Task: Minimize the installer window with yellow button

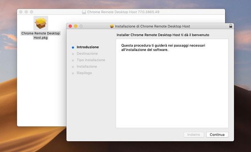Action: coord(76,26)
